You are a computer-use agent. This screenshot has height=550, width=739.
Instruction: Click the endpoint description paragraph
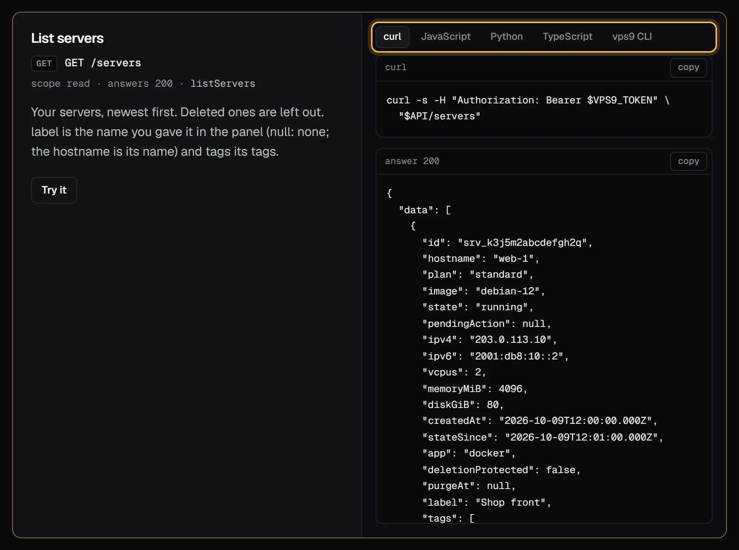tap(180, 132)
